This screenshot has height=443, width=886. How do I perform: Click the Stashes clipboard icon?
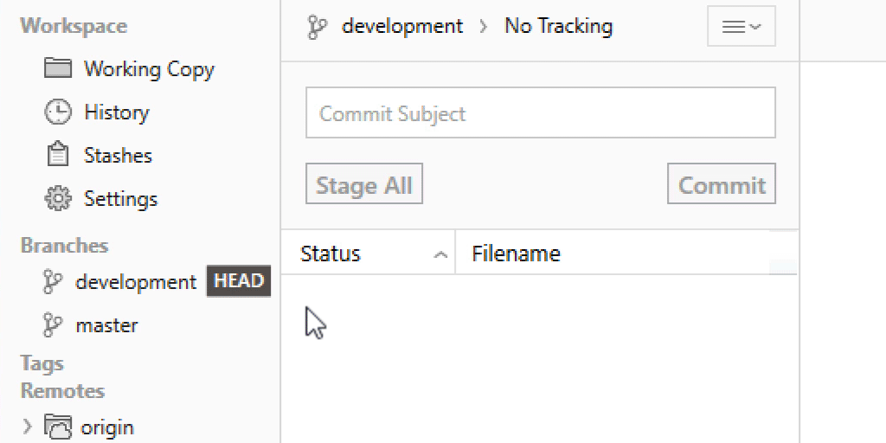coord(58,155)
